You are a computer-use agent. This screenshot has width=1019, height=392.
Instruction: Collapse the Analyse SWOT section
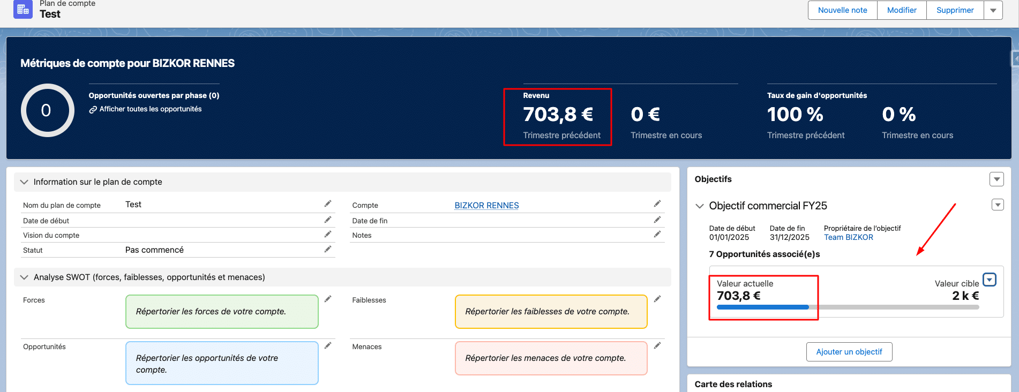(x=24, y=277)
